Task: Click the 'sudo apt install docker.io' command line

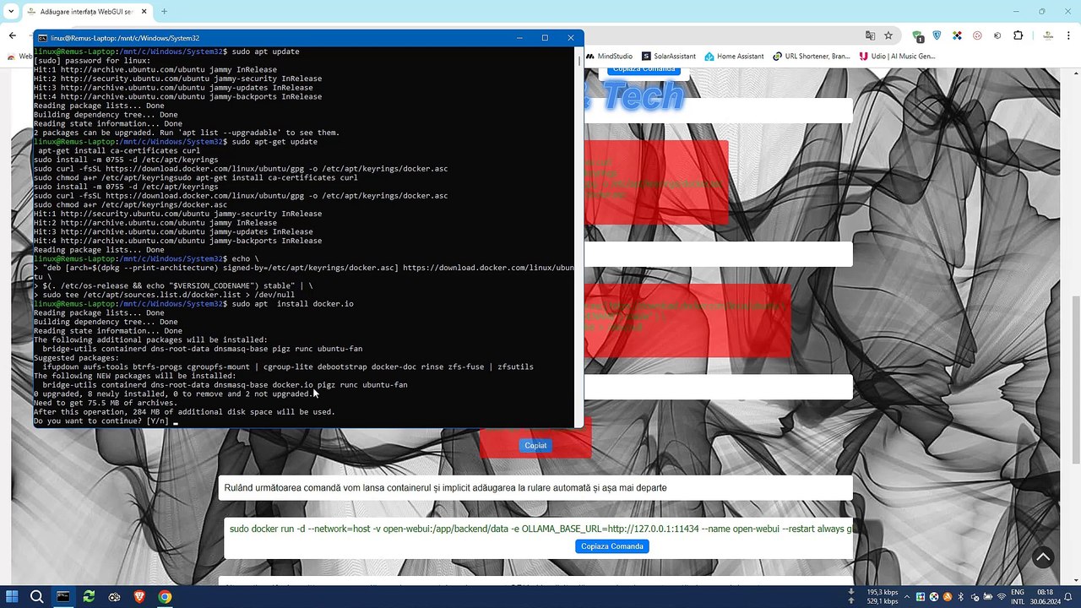Action: pos(292,304)
